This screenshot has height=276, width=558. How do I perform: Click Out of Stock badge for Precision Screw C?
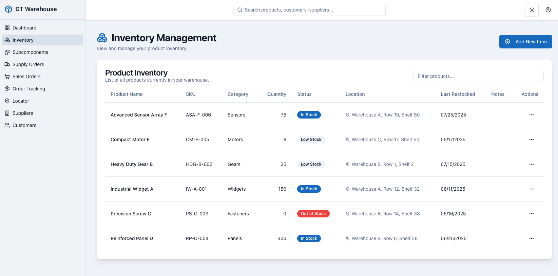[313, 214]
